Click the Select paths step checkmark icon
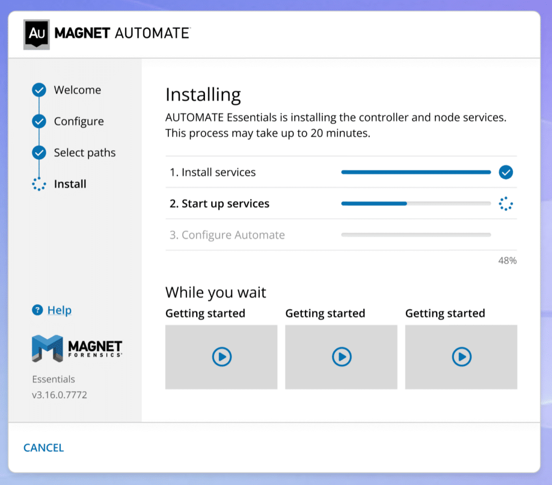 (x=39, y=153)
